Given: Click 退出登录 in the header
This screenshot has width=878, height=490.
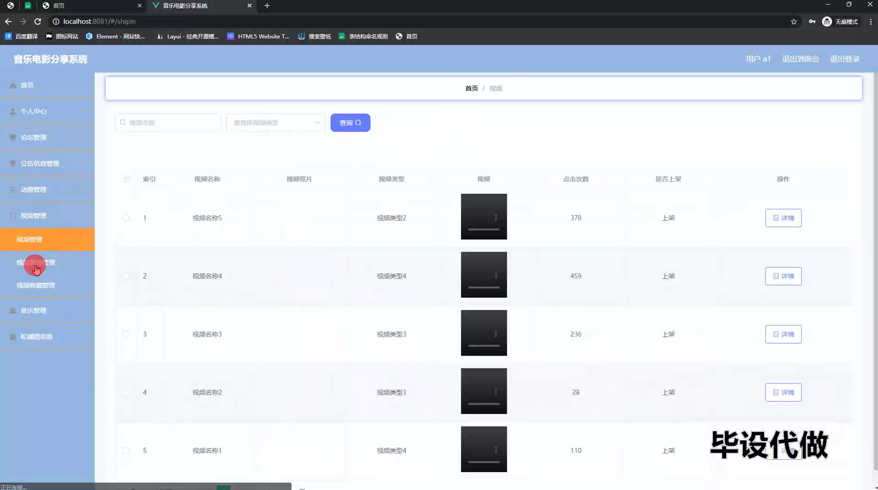Looking at the screenshot, I should 845,59.
